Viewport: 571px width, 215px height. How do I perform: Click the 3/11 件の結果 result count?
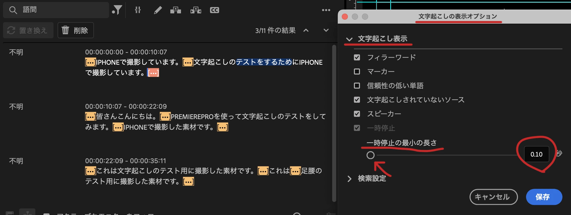[275, 30]
